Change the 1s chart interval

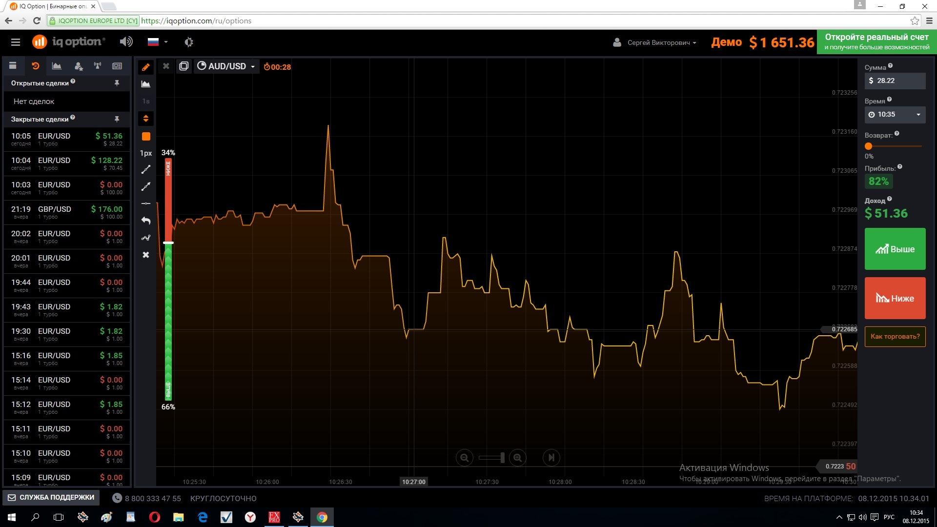point(145,101)
